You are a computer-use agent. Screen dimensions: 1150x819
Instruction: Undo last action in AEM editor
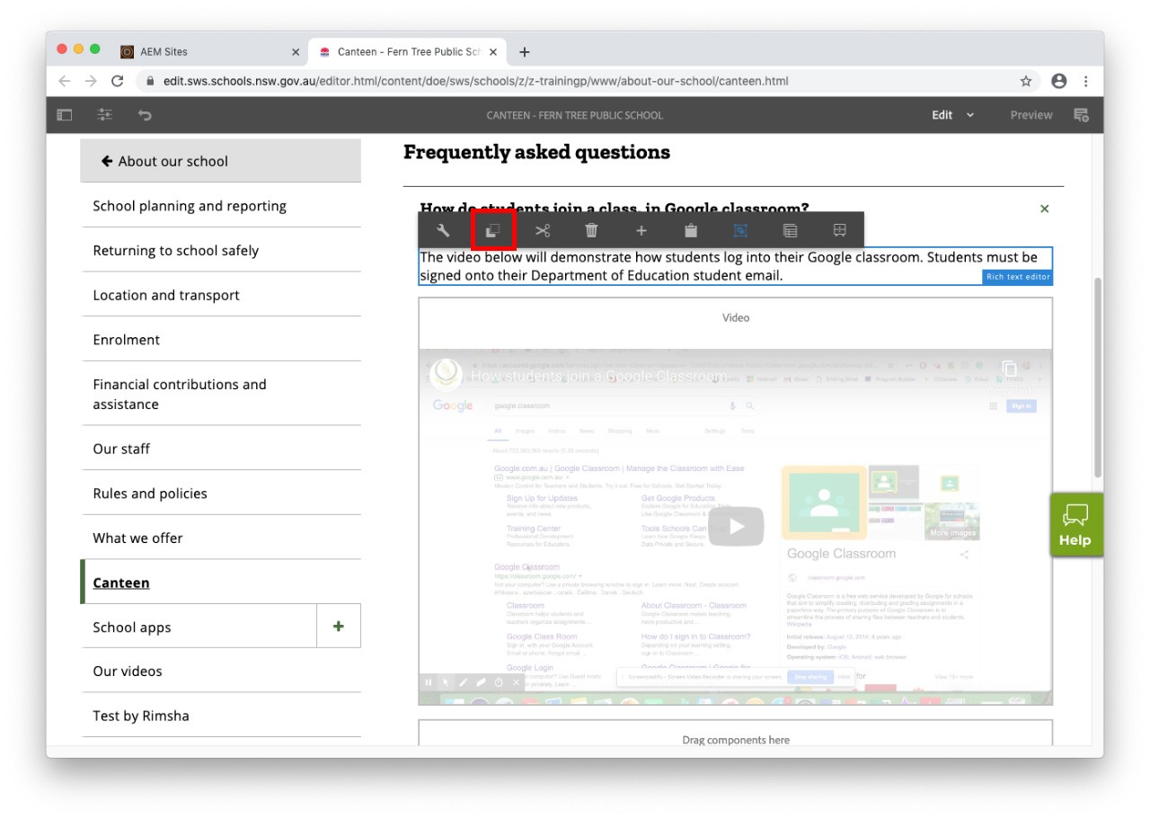145,115
